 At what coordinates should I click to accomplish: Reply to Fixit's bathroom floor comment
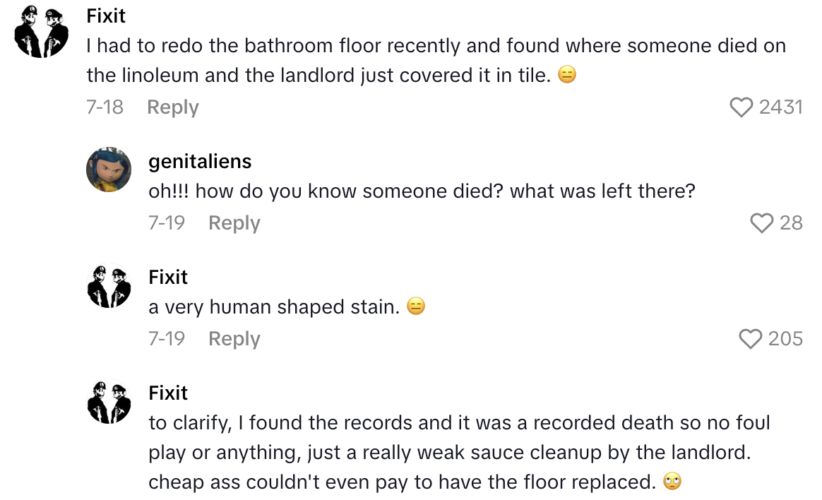[172, 107]
